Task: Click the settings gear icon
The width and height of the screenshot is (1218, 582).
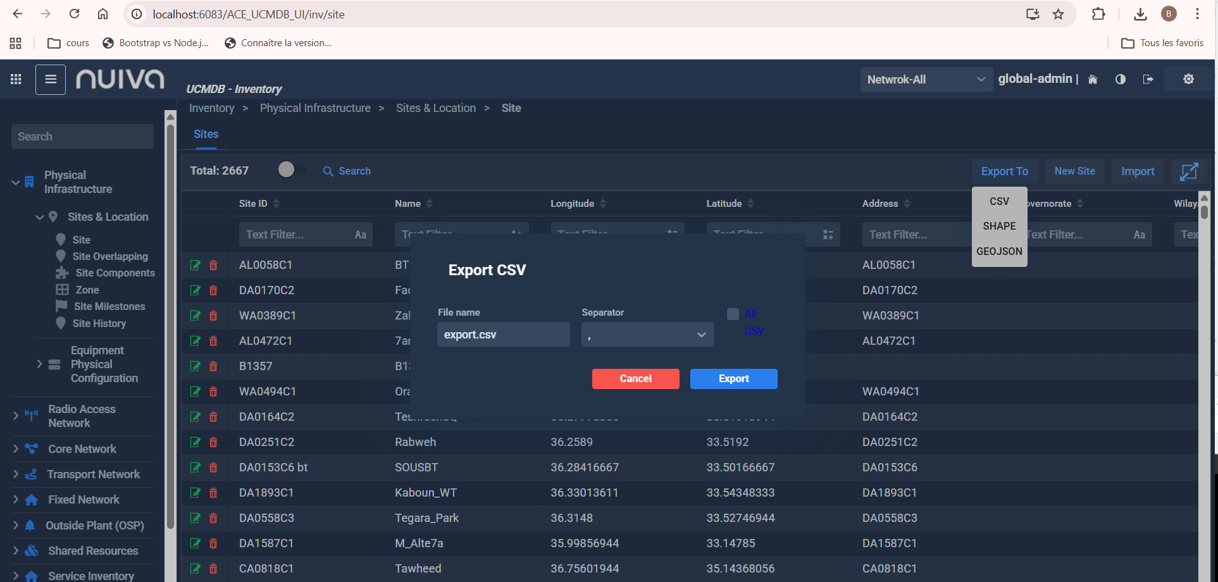Action: (1188, 79)
